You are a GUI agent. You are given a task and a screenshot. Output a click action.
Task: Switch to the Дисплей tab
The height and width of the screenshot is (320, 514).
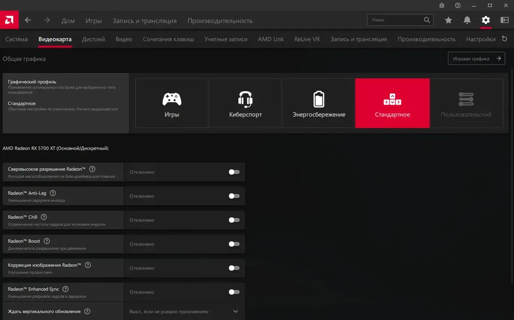pyautogui.click(x=94, y=39)
